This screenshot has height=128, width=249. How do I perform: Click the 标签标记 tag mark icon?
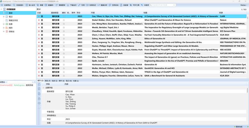click(87, 5)
